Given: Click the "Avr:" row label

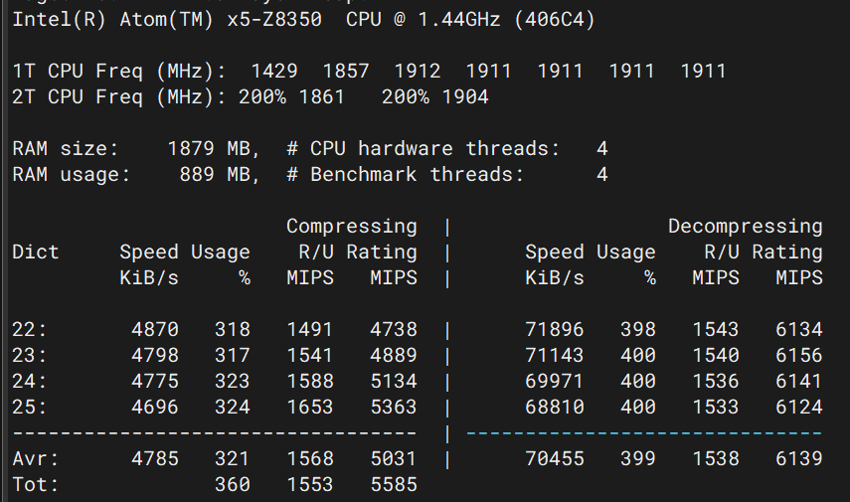Looking at the screenshot, I should coord(36,458).
